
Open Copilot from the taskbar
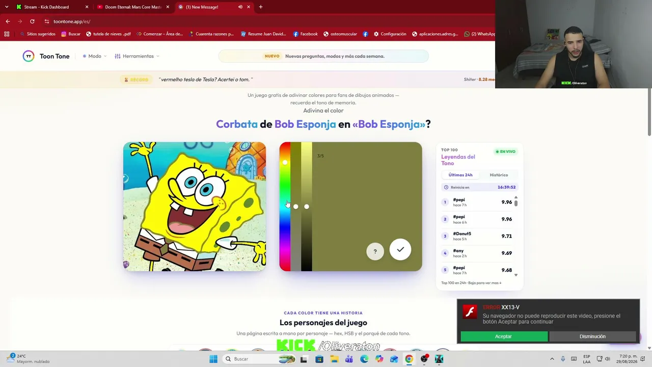click(x=379, y=359)
